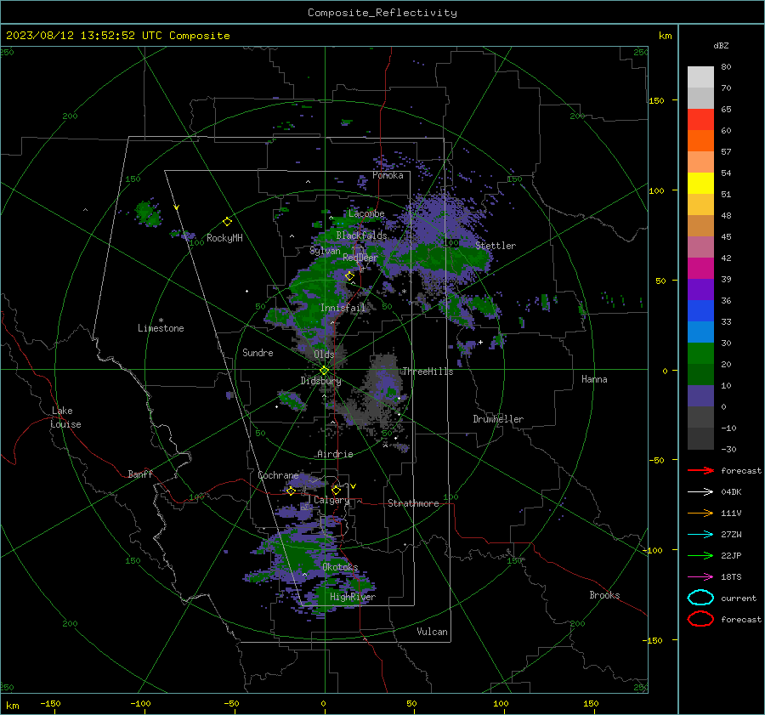This screenshot has height=715, width=765.
Task: Click the yellow diamond marker below Cochrane
Action: pos(291,491)
